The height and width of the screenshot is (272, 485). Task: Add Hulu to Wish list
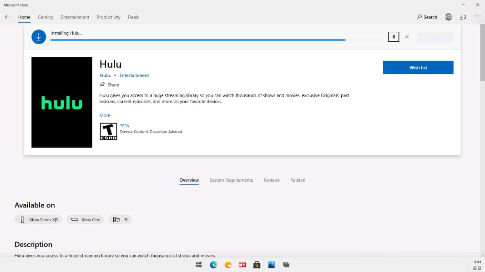[x=418, y=68]
